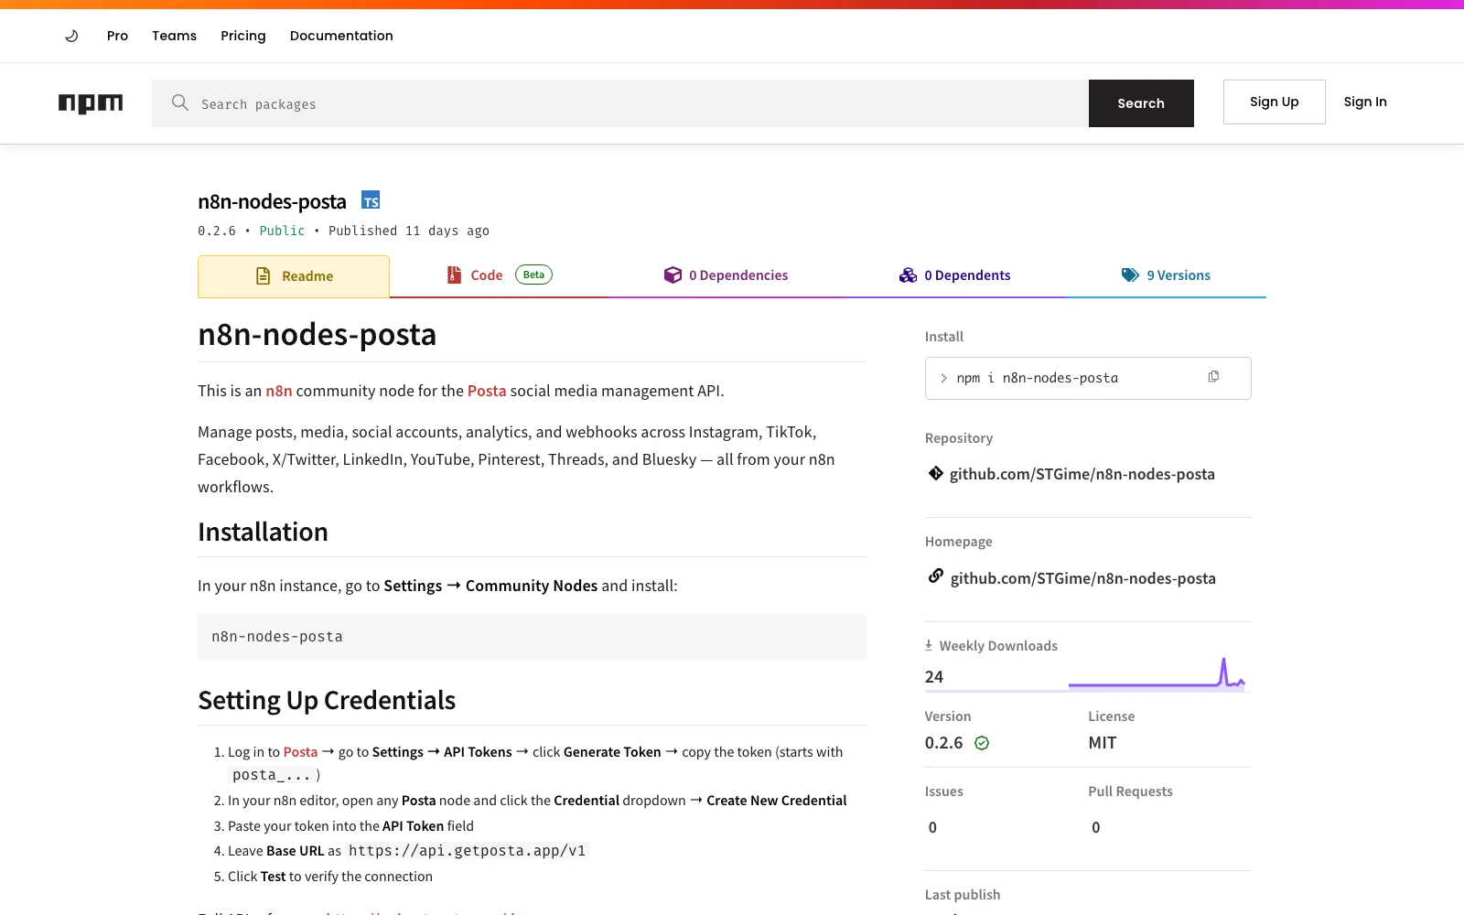The height and width of the screenshot is (915, 1464).
Task: Open the Repository GitHub link
Action: coord(1082,474)
